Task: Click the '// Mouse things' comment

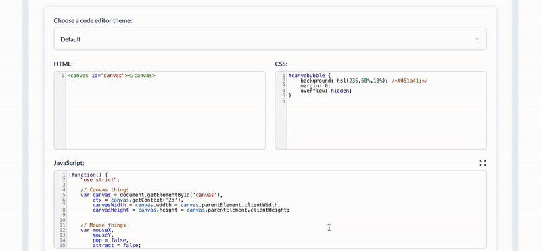Action: [x=103, y=225]
